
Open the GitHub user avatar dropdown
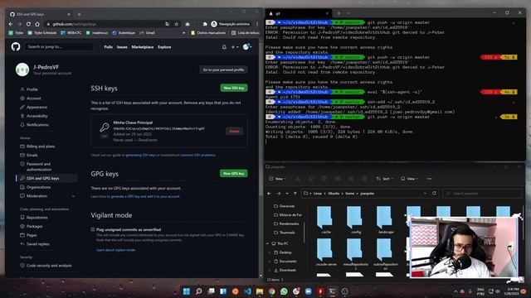coord(247,47)
